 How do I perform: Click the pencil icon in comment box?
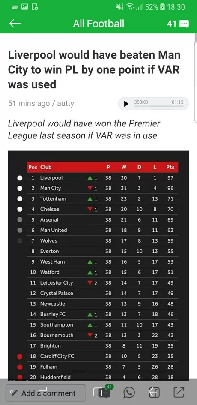pos(13,393)
